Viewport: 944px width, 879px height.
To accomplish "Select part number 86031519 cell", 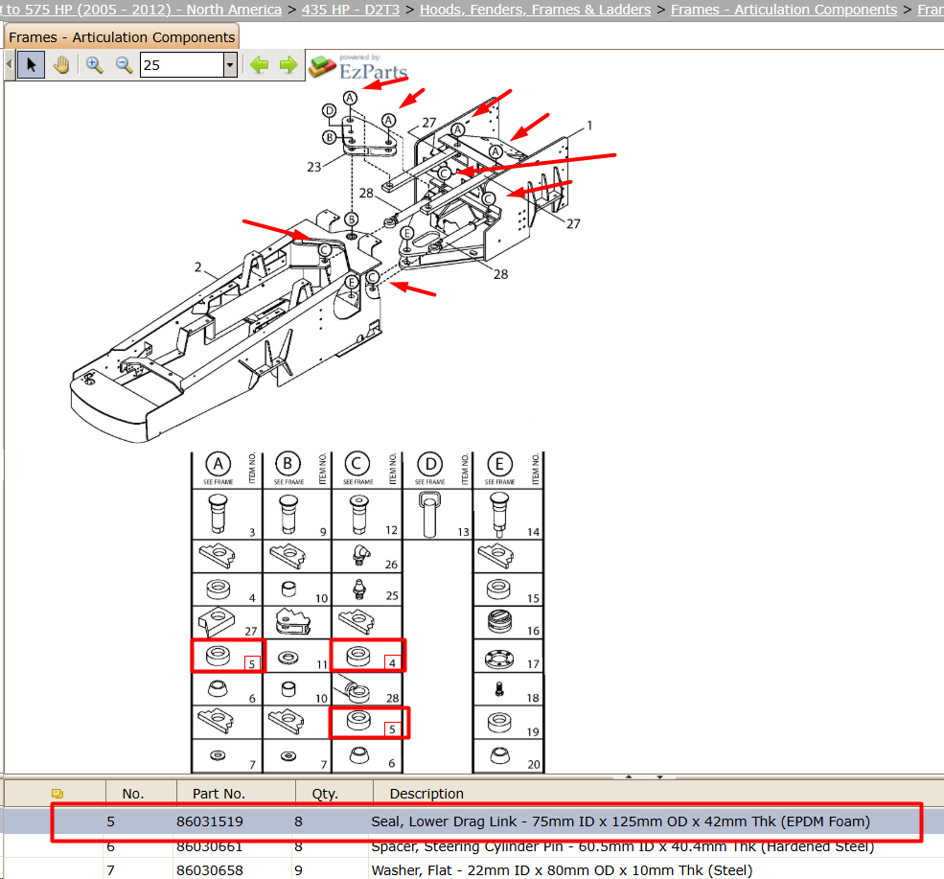I will pyautogui.click(x=210, y=821).
